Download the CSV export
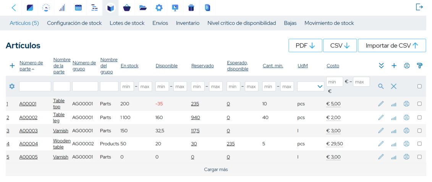This screenshot has width=432, height=182. pos(340,46)
